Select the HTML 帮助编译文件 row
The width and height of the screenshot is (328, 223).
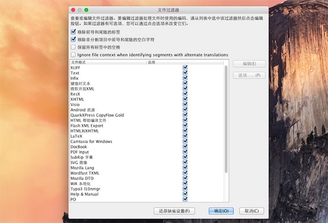(147, 120)
